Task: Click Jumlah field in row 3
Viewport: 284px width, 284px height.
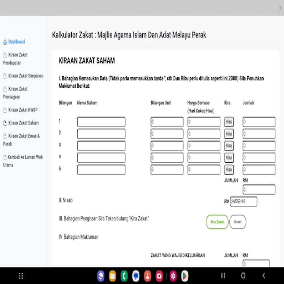Action: point(259,145)
